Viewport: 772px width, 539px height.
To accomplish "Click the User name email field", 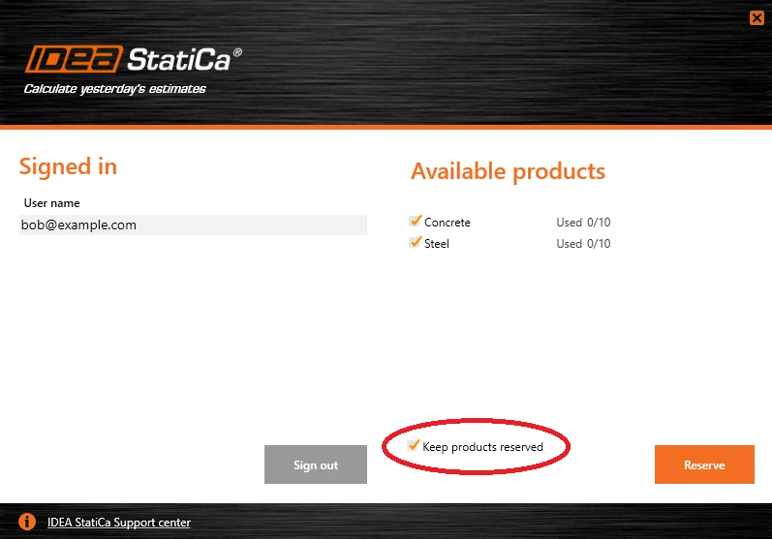I will tap(193, 225).
